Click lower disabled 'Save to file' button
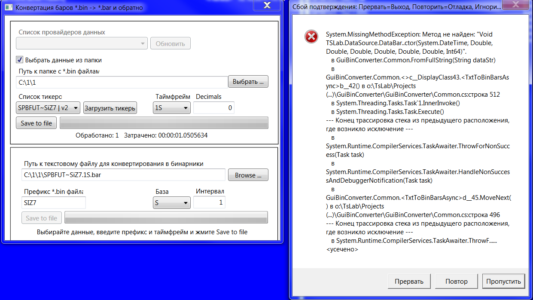The width and height of the screenshot is (533, 300). tap(42, 218)
